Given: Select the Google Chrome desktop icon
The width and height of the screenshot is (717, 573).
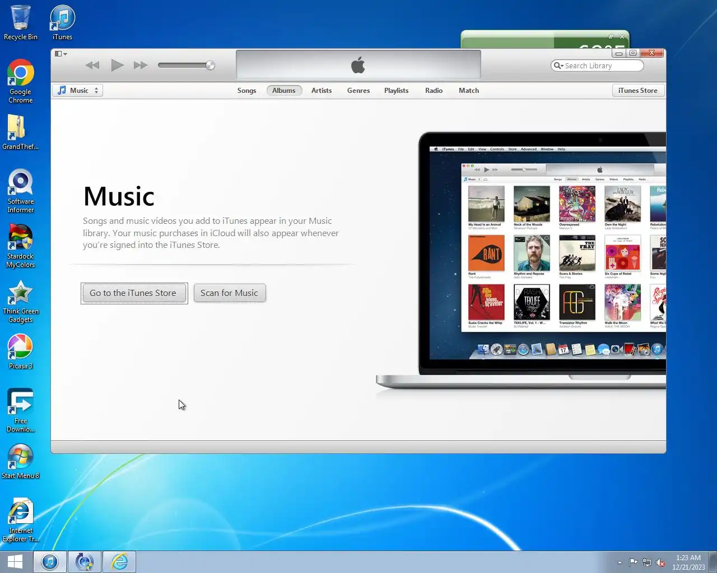Looking at the screenshot, I should coord(21,82).
